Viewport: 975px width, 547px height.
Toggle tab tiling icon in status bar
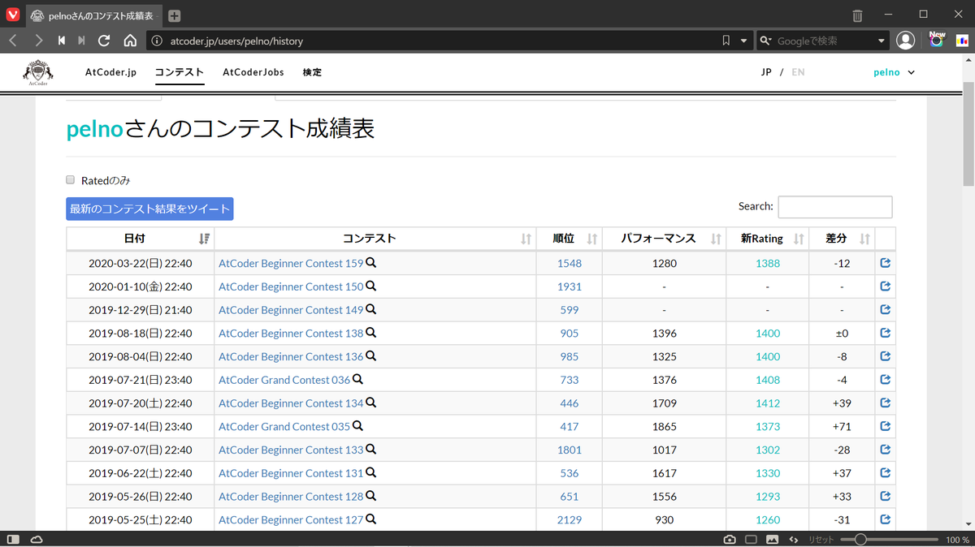click(x=752, y=540)
